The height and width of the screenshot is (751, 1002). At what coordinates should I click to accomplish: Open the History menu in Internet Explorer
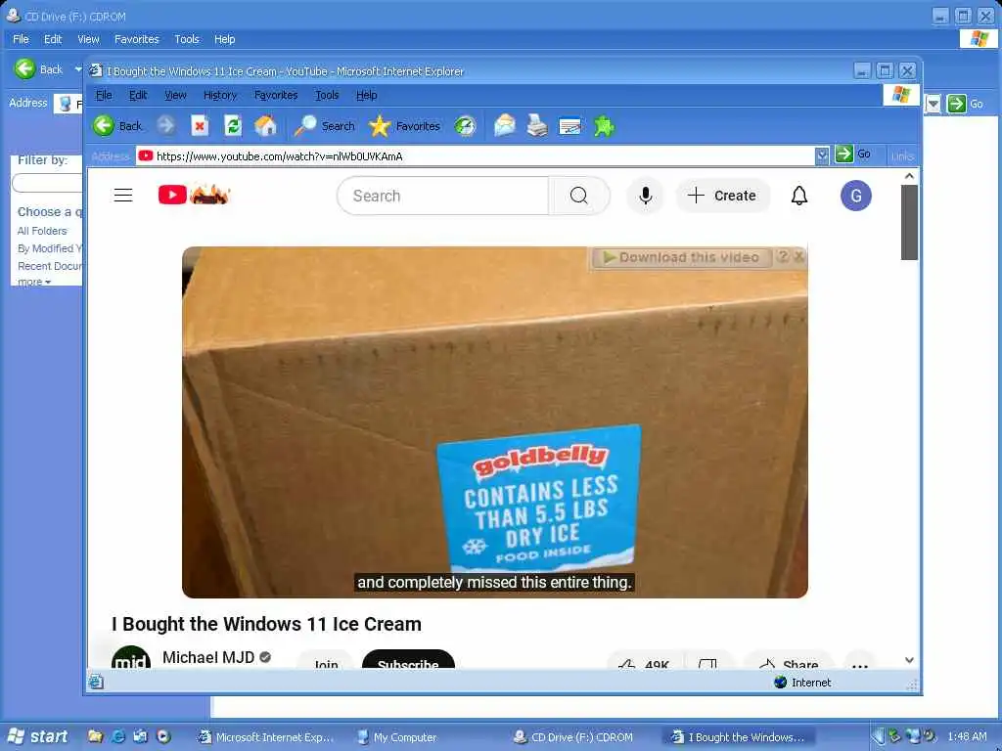point(220,95)
